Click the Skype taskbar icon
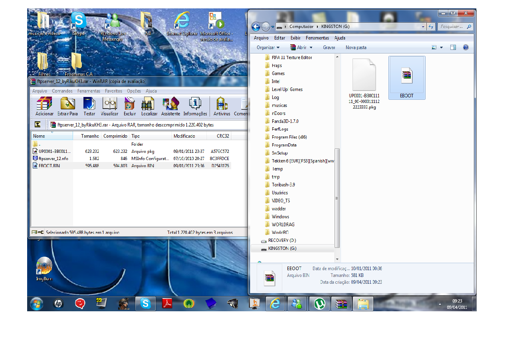Image resolution: width=511 pixels, height=340 pixels. coord(145,304)
